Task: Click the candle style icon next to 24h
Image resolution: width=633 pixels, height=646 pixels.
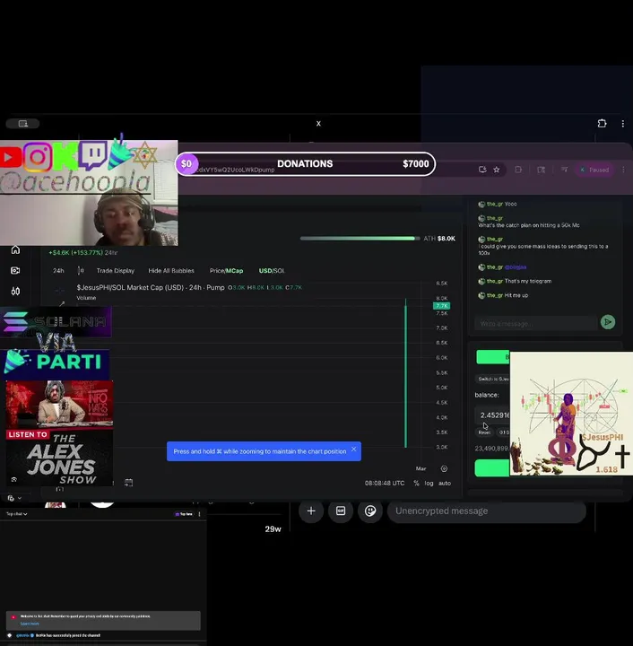Action: [81, 271]
